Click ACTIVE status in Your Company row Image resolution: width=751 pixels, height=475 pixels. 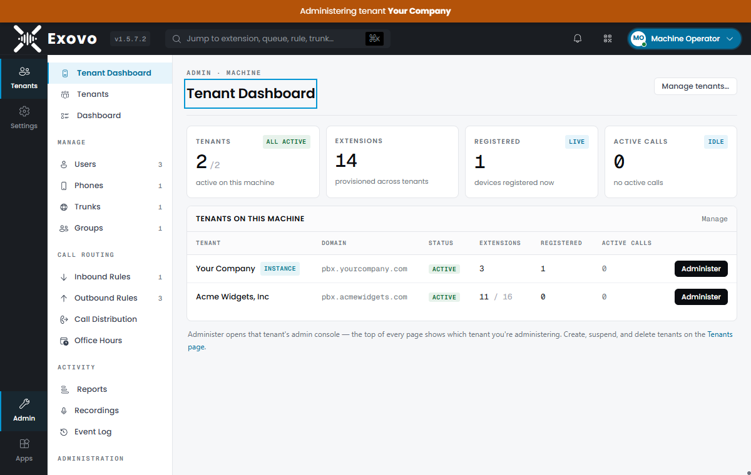tap(444, 269)
